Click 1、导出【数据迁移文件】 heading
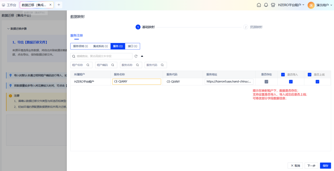The height and width of the screenshot is (171, 334). click(30, 42)
